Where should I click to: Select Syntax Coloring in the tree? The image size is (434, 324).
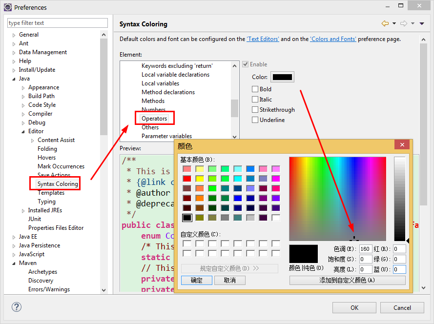pos(58,184)
